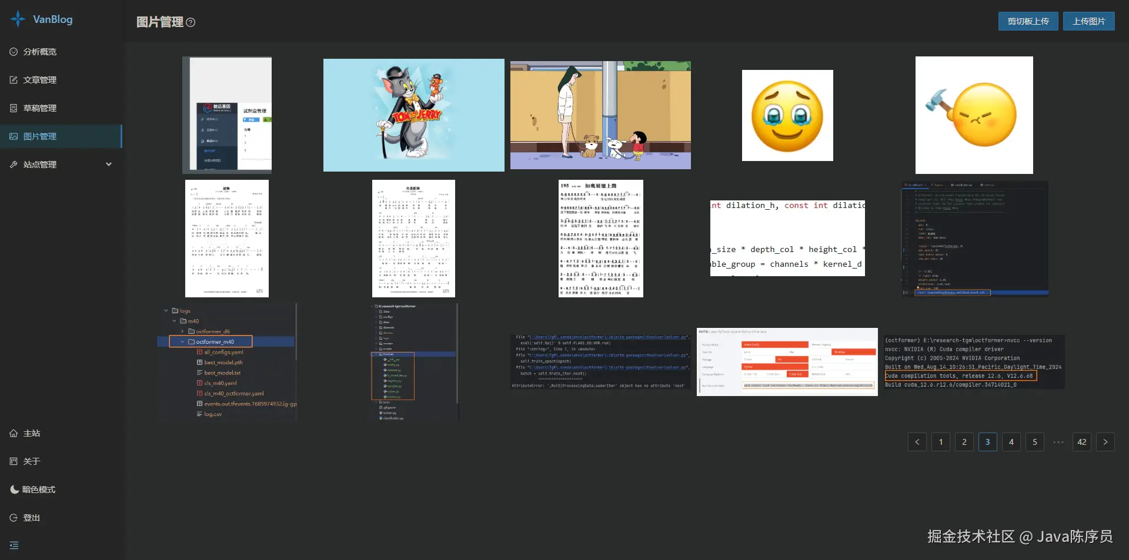Screen dimensions: 1129x560
Task: Open the hammer emoji thumbnail
Action: pyautogui.click(x=974, y=115)
